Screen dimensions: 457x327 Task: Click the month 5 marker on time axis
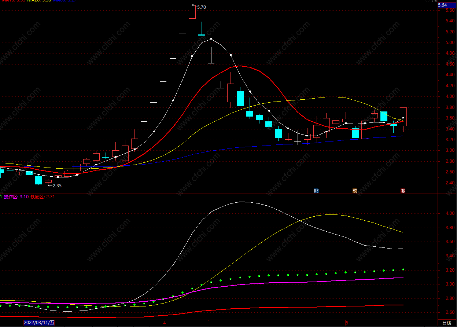tap(347, 323)
